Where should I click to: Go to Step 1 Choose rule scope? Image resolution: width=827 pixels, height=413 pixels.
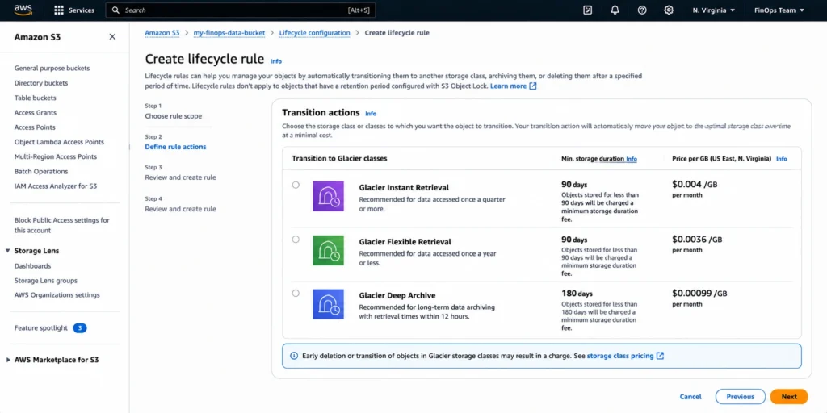174,116
